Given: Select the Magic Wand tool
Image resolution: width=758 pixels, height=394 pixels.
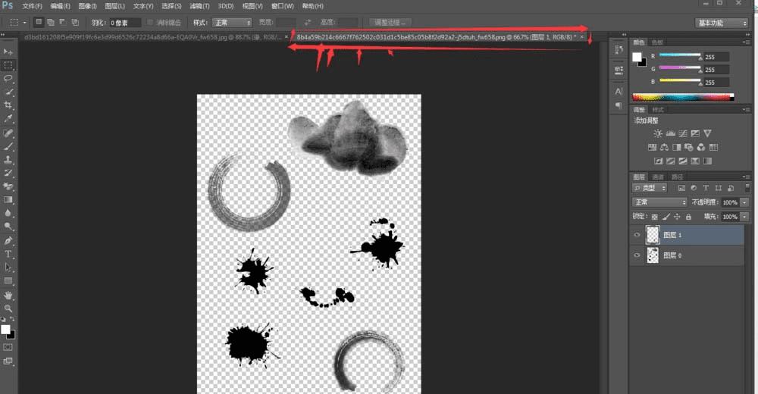Looking at the screenshot, I should pos(8,92).
